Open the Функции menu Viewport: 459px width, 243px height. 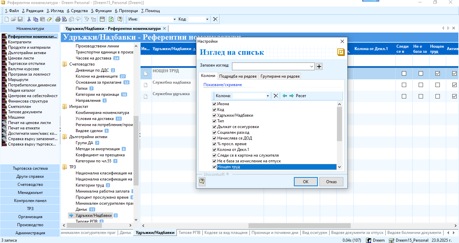101,11
